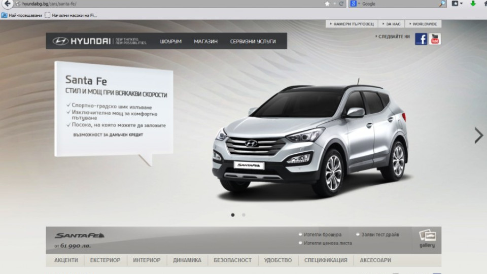Viewport: 487px width, 274px height.
Task: Open downloads green arrow icon
Action: click(473, 4)
